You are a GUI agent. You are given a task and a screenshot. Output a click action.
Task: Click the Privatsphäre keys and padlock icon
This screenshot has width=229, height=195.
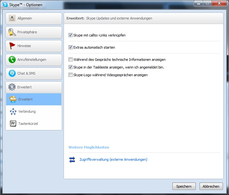pos(12,32)
